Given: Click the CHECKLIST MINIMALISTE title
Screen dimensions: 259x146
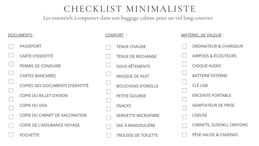Looking at the screenshot, I should coord(129,9).
